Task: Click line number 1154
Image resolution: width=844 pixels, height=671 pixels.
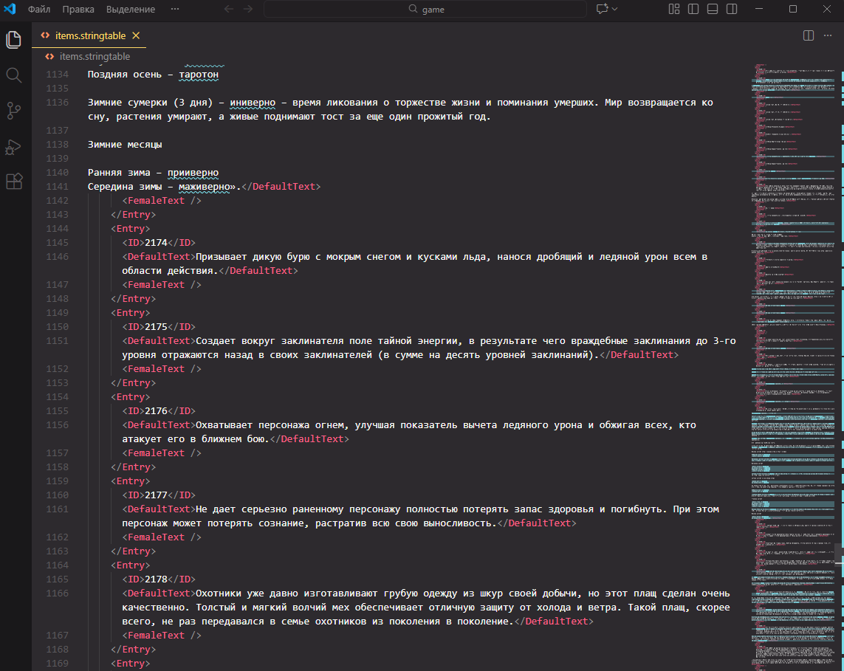Action: coord(57,397)
